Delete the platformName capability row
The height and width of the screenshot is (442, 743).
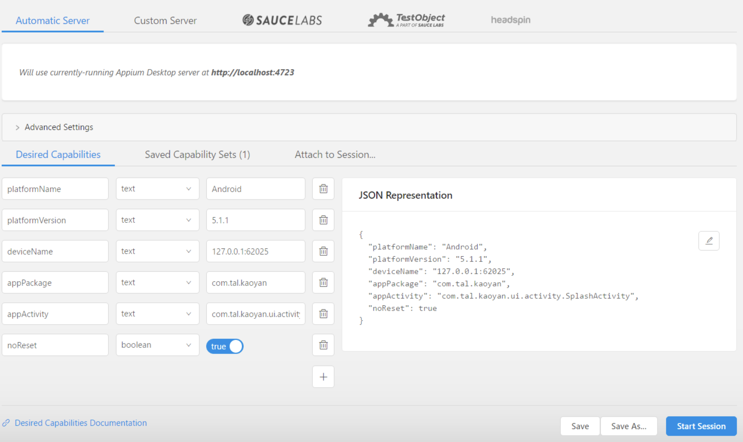[x=323, y=188]
